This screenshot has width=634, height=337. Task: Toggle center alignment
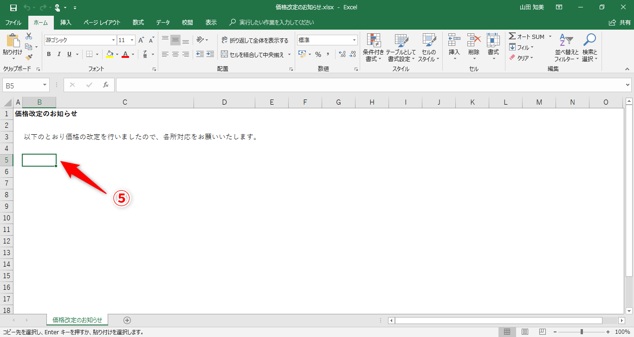coord(175,54)
